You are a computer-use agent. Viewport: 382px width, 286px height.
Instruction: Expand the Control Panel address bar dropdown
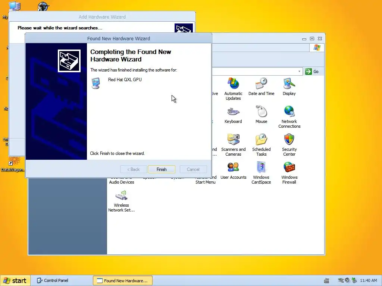point(299,71)
